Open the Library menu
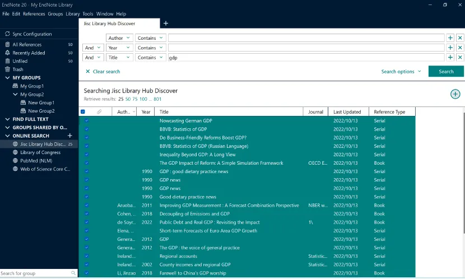 (x=73, y=13)
